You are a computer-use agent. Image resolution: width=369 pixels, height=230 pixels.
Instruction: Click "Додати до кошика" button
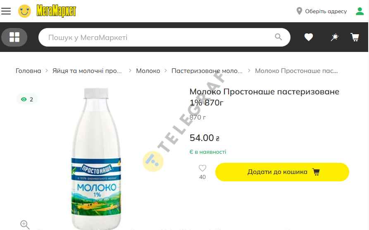pos(282,172)
